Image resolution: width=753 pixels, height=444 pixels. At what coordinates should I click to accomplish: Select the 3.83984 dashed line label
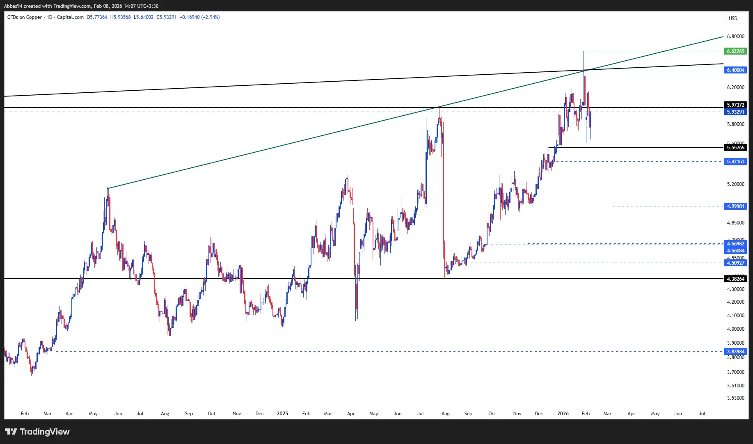point(735,352)
